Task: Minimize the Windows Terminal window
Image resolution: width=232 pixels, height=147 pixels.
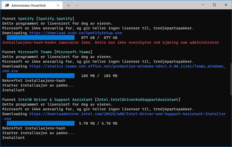Action: [203, 5]
